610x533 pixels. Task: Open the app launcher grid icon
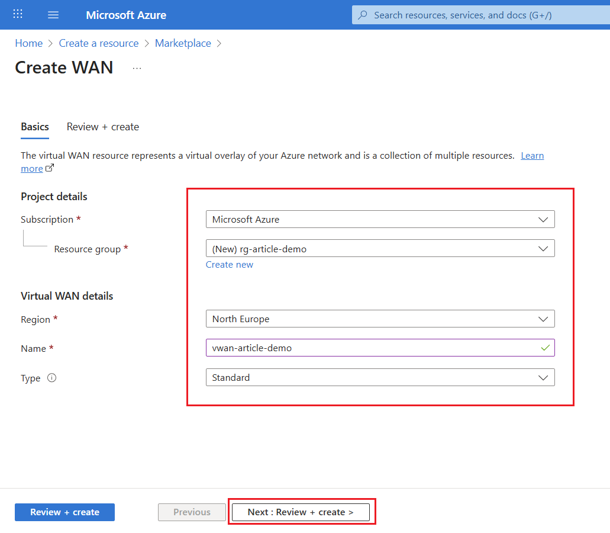18,14
